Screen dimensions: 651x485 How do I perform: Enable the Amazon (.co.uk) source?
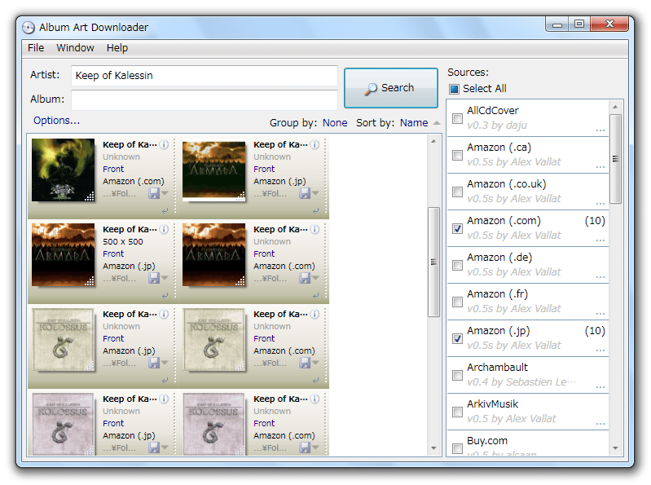[x=457, y=192]
